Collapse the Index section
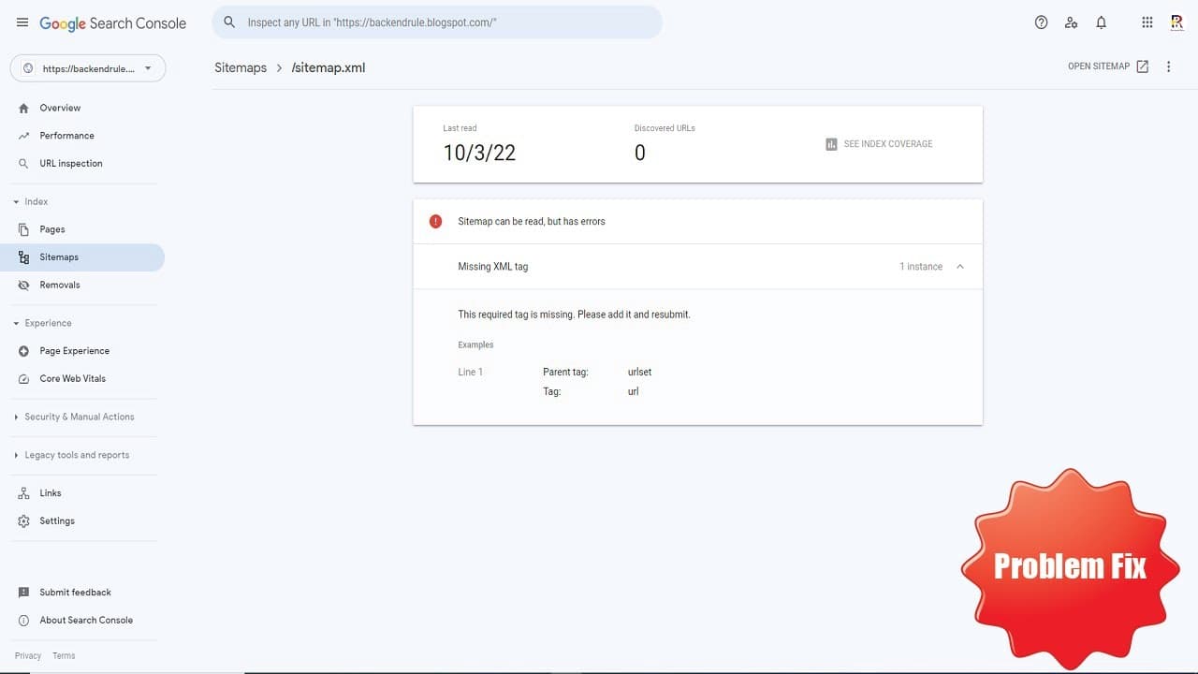 [x=16, y=202]
